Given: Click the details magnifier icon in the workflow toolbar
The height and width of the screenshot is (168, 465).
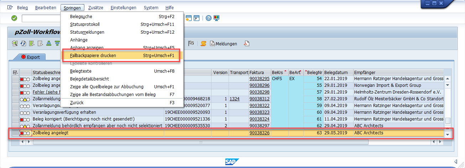Looking at the screenshot, I should 15,44.
